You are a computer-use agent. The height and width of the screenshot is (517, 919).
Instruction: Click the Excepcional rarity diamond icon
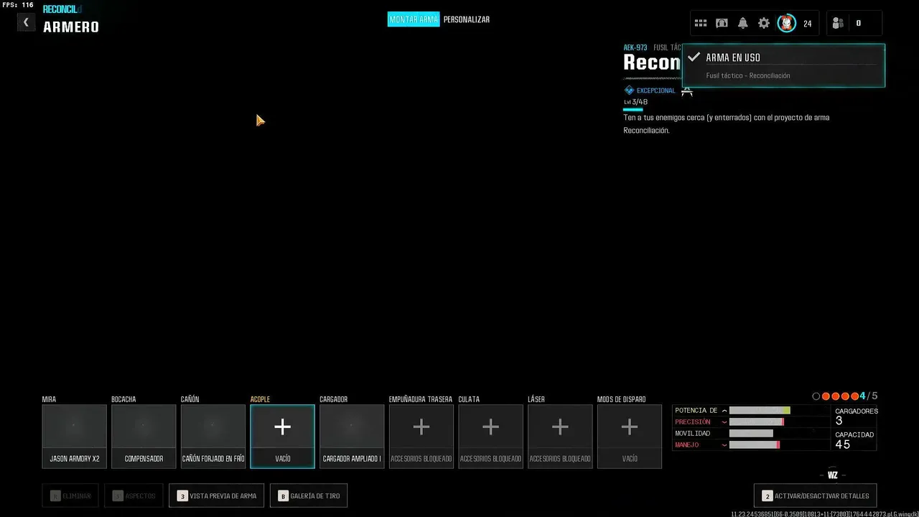coord(629,90)
